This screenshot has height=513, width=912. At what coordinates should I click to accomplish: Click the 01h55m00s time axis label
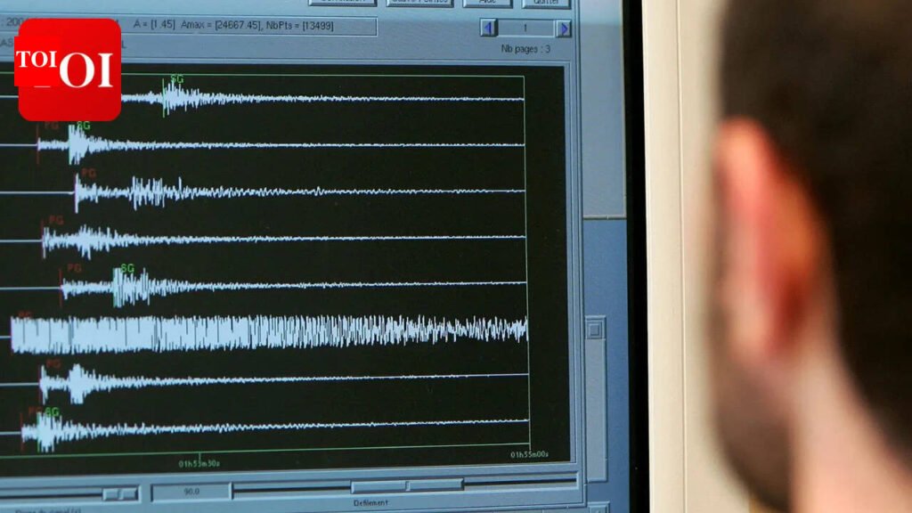(529, 454)
